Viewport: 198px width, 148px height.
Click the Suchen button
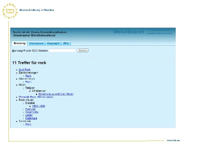click(x=83, y=50)
